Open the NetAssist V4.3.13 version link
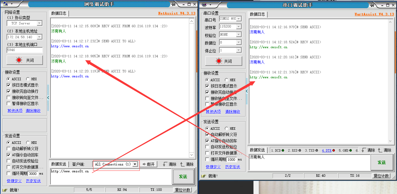 tap(176, 13)
